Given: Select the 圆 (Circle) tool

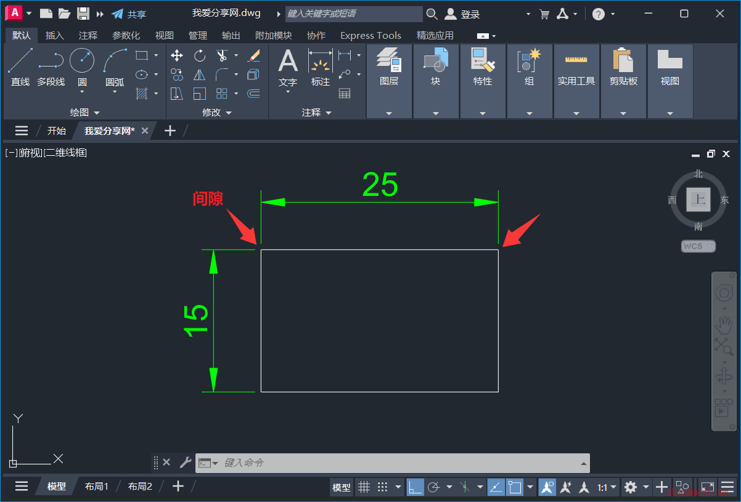Looking at the screenshot, I should 82,67.
